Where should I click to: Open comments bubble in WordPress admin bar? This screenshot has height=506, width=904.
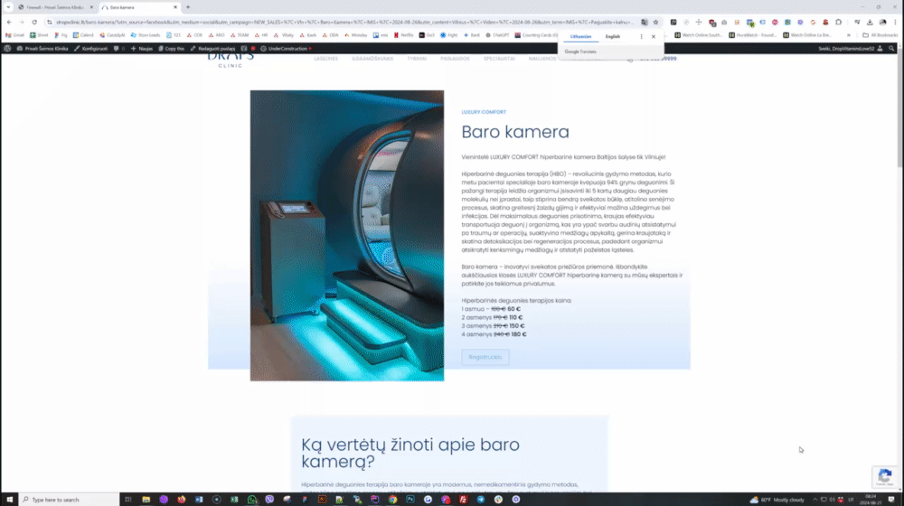click(x=118, y=49)
